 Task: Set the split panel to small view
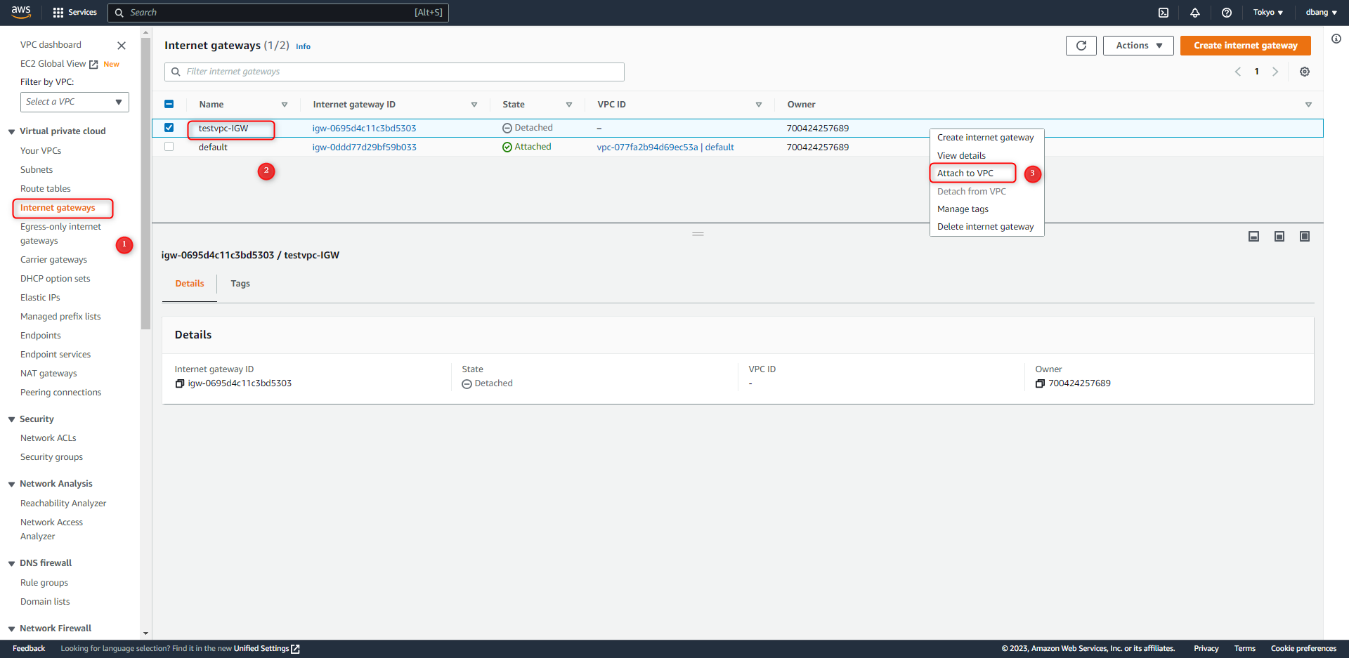(1253, 237)
